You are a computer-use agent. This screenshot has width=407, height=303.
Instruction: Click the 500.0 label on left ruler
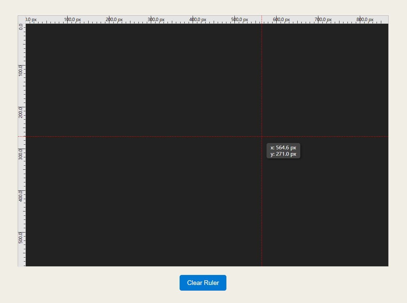coord(21,238)
